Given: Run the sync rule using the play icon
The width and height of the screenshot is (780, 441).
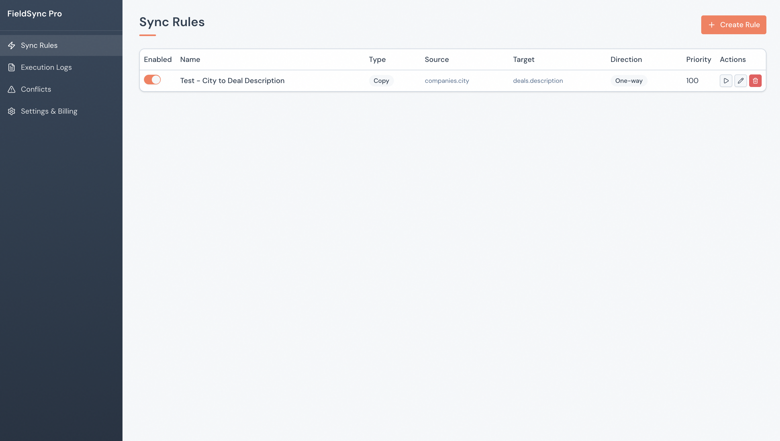Looking at the screenshot, I should coord(726,80).
